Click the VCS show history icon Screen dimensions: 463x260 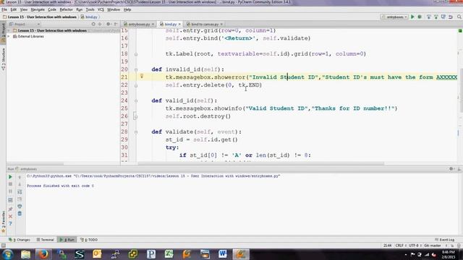click(443, 17)
